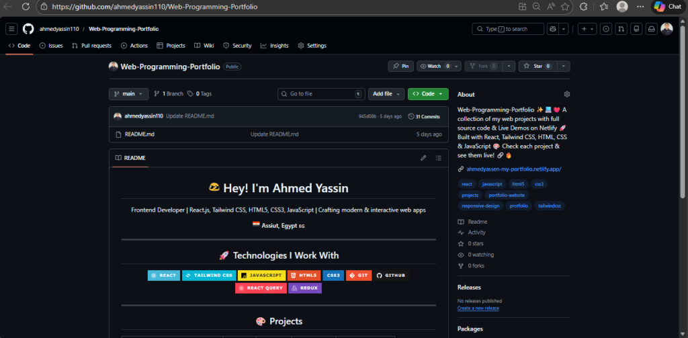Image resolution: width=688 pixels, height=338 pixels.
Task: Click the 945d08b commit hash
Action: point(368,117)
